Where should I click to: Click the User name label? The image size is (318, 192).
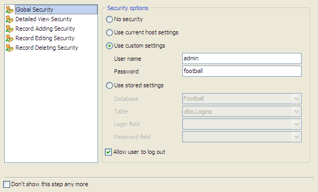pos(128,59)
